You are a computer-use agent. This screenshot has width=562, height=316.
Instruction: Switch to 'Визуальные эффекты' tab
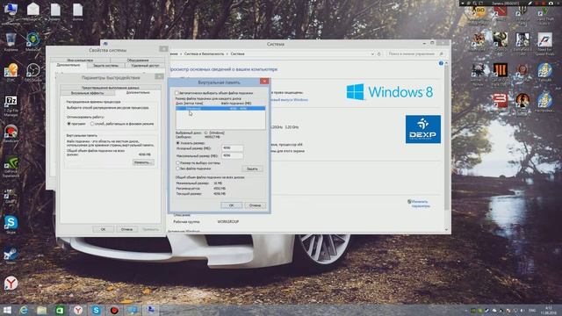(88, 93)
